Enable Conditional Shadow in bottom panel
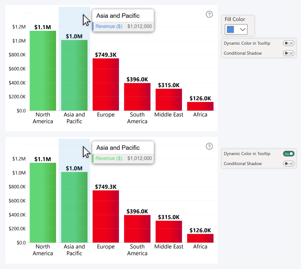The height and width of the screenshot is (269, 301). (x=288, y=164)
